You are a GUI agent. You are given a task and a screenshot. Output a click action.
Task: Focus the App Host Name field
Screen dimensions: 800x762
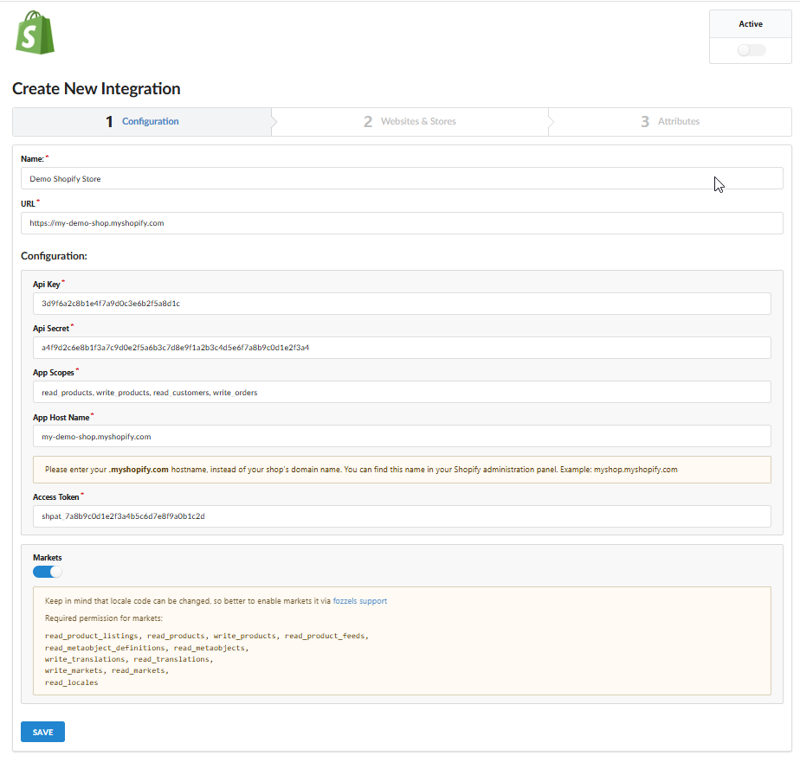click(x=402, y=436)
